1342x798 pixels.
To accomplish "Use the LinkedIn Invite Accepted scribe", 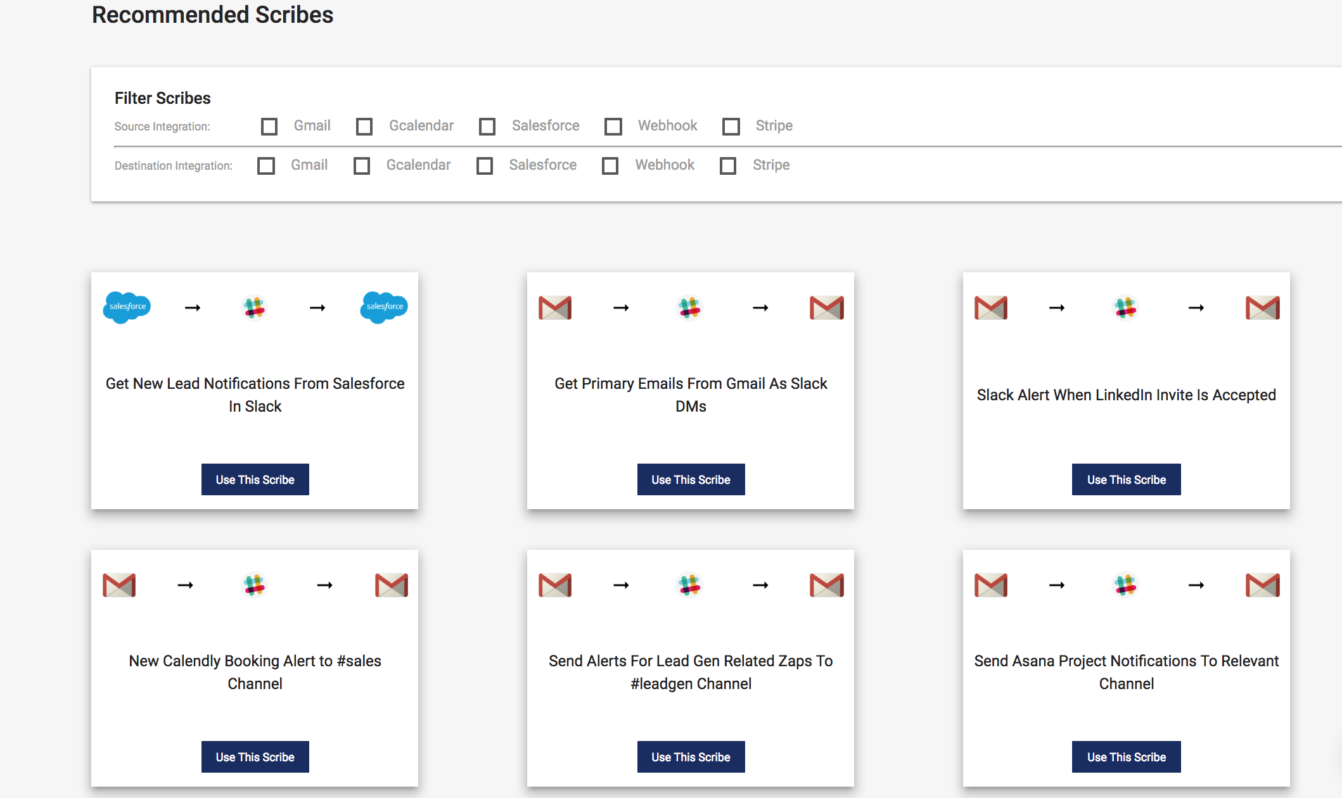I will (1127, 479).
